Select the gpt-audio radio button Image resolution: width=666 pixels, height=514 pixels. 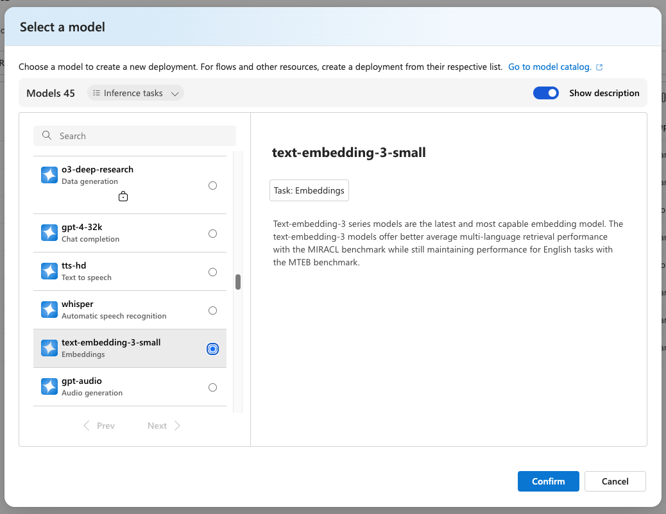[213, 388]
